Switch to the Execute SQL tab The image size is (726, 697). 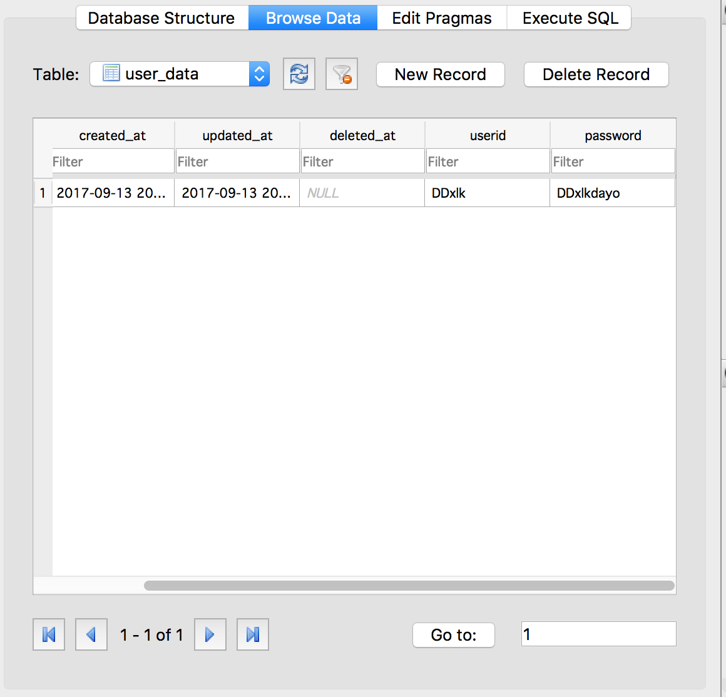point(570,18)
